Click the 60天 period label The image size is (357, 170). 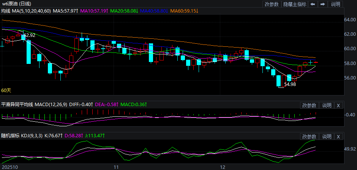pos(6,91)
